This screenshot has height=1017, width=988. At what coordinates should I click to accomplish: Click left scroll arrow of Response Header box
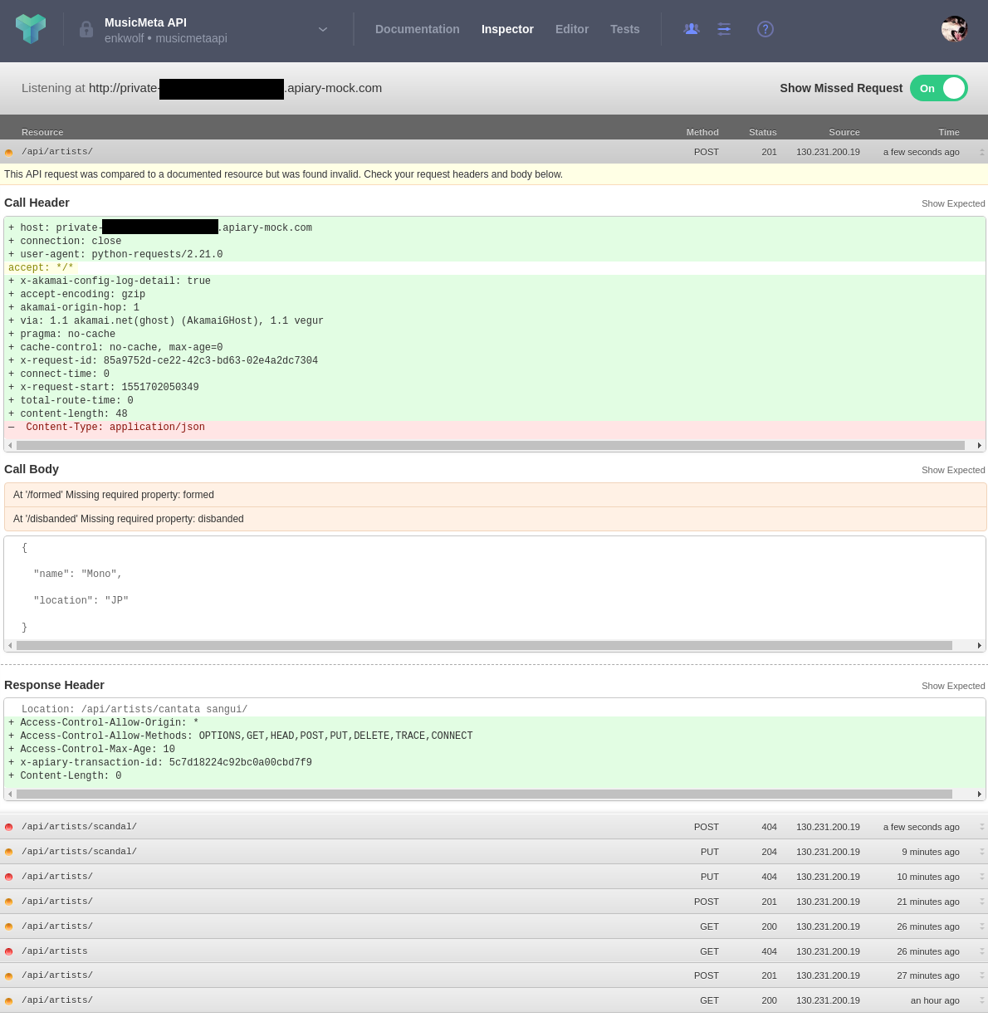click(10, 795)
